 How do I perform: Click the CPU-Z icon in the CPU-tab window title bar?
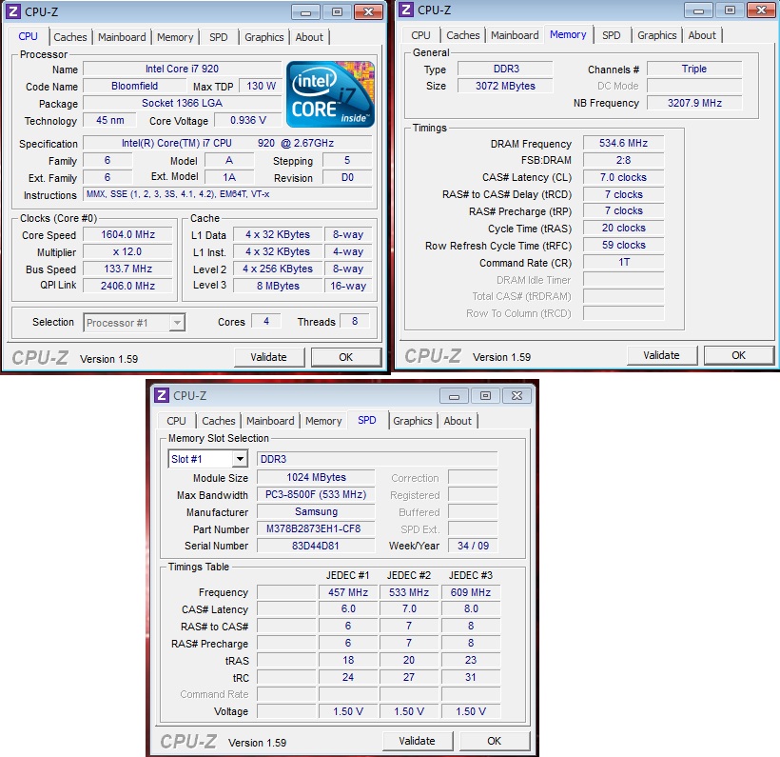(x=13, y=11)
